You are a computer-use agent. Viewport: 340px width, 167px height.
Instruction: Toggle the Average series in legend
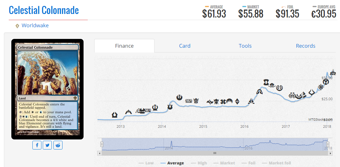(172, 163)
